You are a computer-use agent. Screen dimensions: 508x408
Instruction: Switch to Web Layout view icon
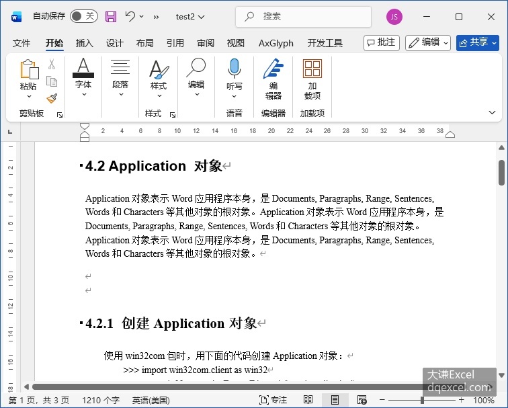point(362,400)
